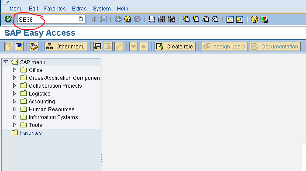Click the green Enter checkmark icon
The image size is (306, 171).
tap(8, 19)
